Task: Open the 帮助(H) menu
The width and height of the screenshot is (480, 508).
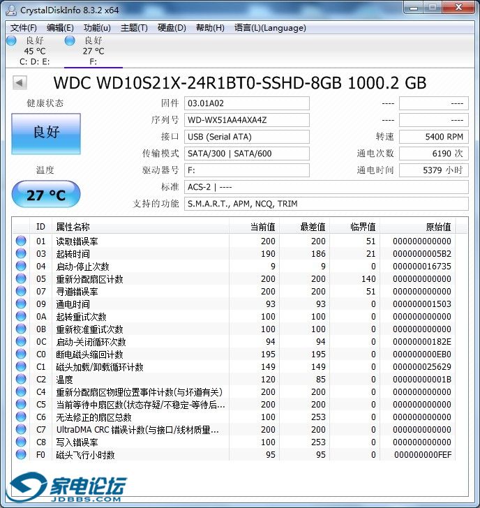Action: pyautogui.click(x=210, y=28)
